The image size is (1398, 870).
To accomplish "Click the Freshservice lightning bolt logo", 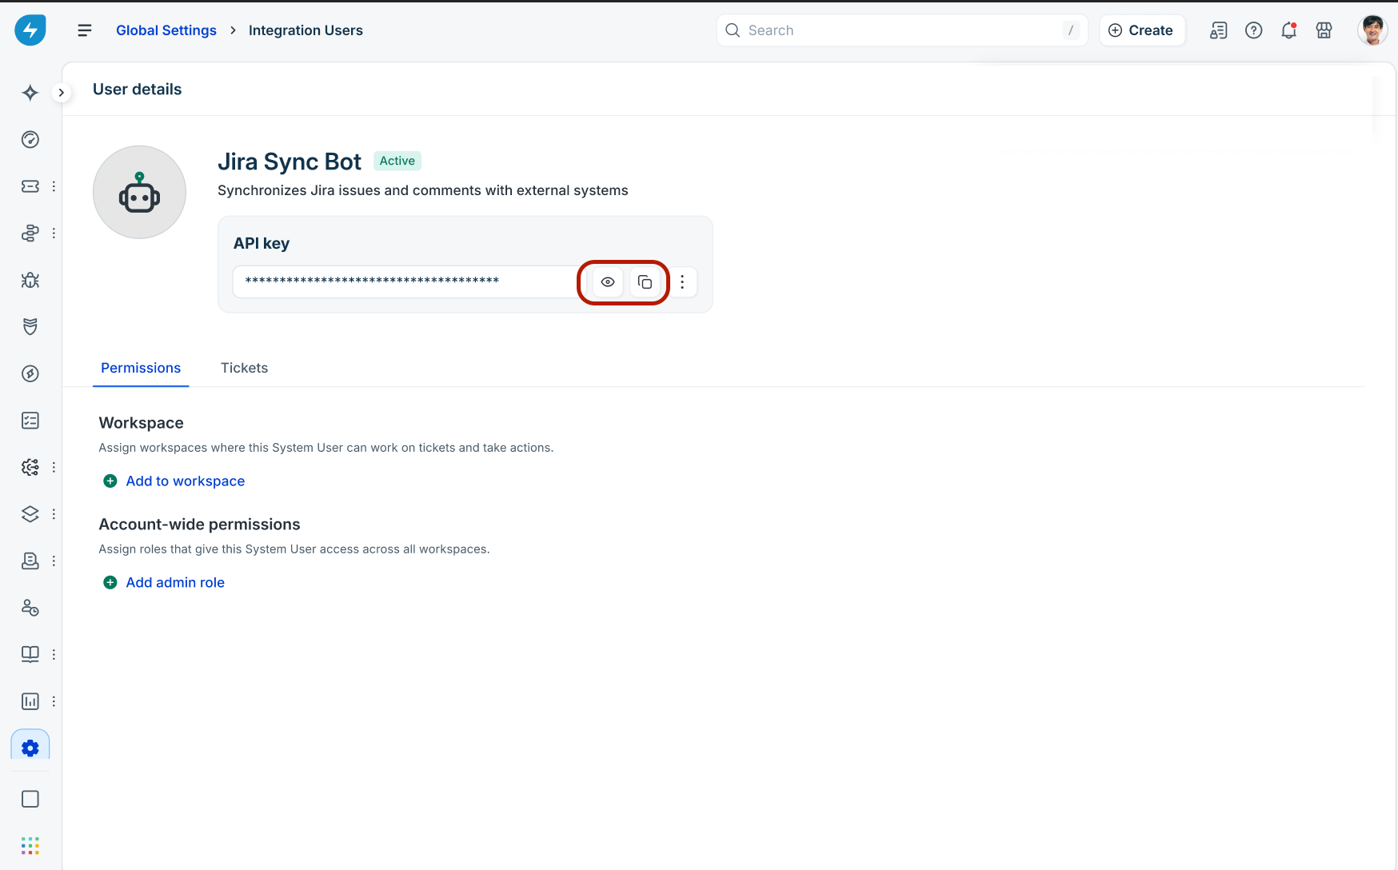I will click(x=30, y=30).
